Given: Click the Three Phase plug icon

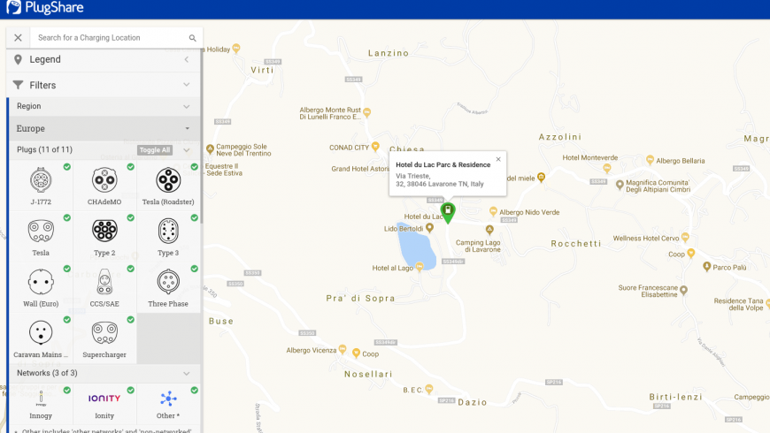Looking at the screenshot, I should [x=168, y=282].
